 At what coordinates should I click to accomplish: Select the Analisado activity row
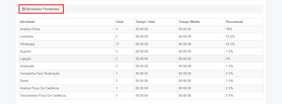(x=141, y=66)
